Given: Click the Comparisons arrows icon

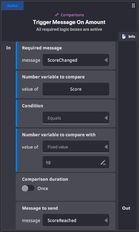Looking at the screenshot, I should tap(57, 15).
